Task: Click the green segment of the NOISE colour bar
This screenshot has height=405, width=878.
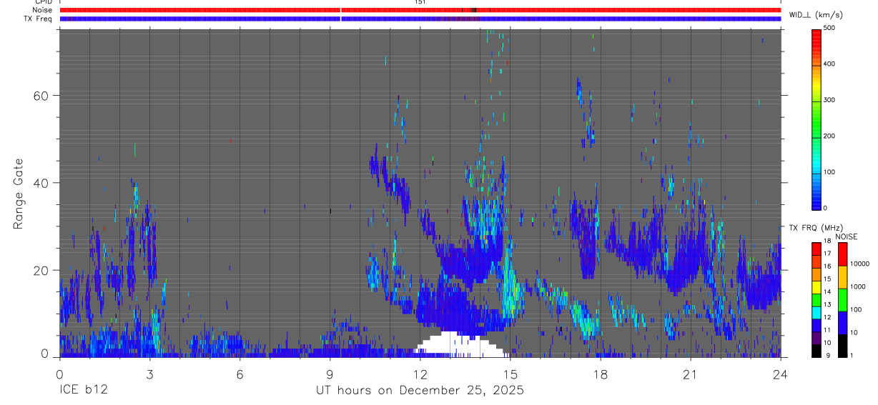Action: click(843, 300)
